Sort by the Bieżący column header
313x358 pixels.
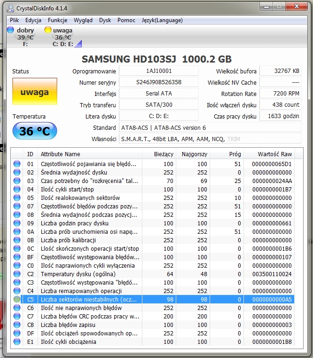(159, 154)
